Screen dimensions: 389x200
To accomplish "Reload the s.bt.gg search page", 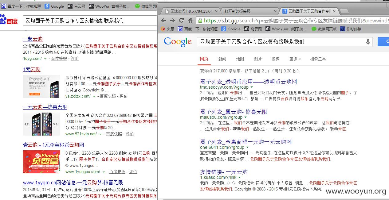I will click(x=181, y=21).
